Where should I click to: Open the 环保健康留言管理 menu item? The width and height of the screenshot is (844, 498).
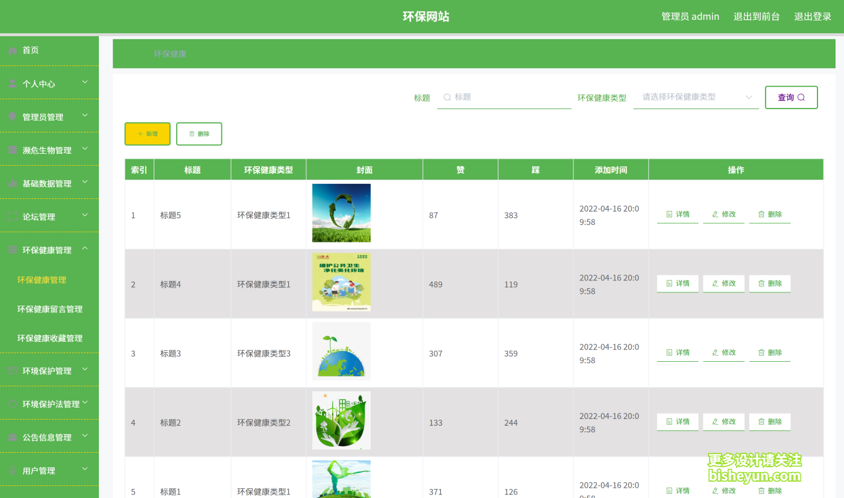coord(49,309)
